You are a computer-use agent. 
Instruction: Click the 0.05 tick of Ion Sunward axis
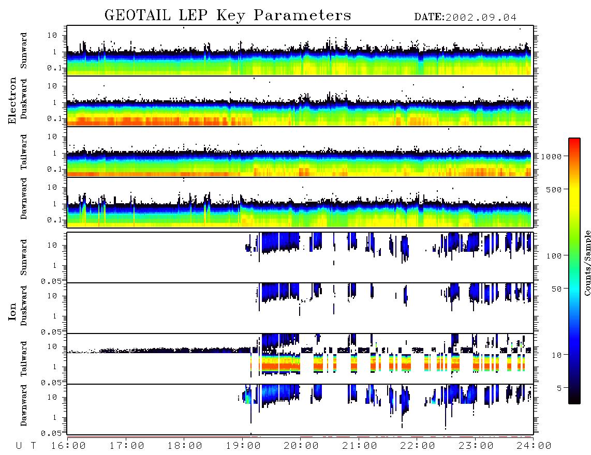(x=51, y=281)
